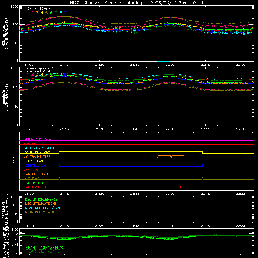Click blue detector number 9 in the front segments legend
Screen dimensions: 258x258
coord(65,13)
